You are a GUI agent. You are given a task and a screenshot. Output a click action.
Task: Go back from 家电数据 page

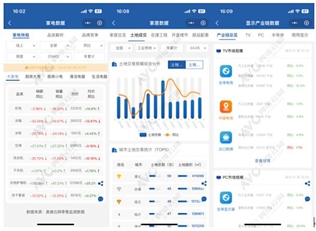pos(10,23)
